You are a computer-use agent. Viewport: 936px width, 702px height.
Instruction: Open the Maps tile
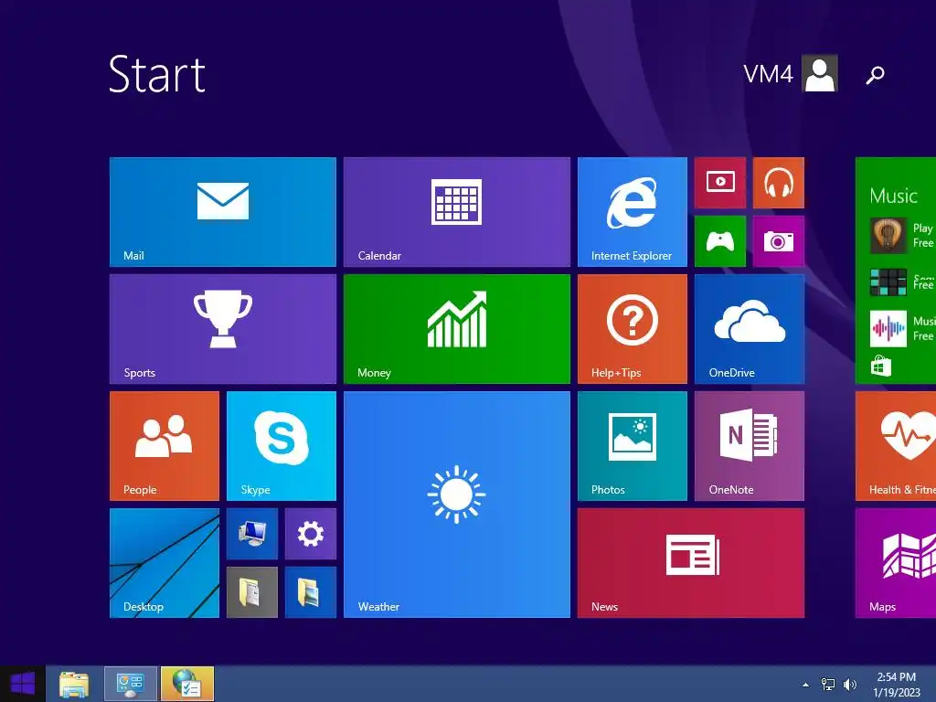(896, 563)
